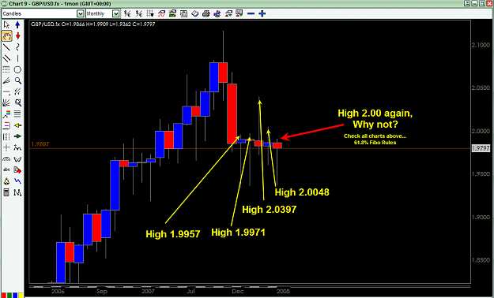The image size is (494, 298).
Task: Select the red down arrow marker tool
Action: click(x=17, y=35)
